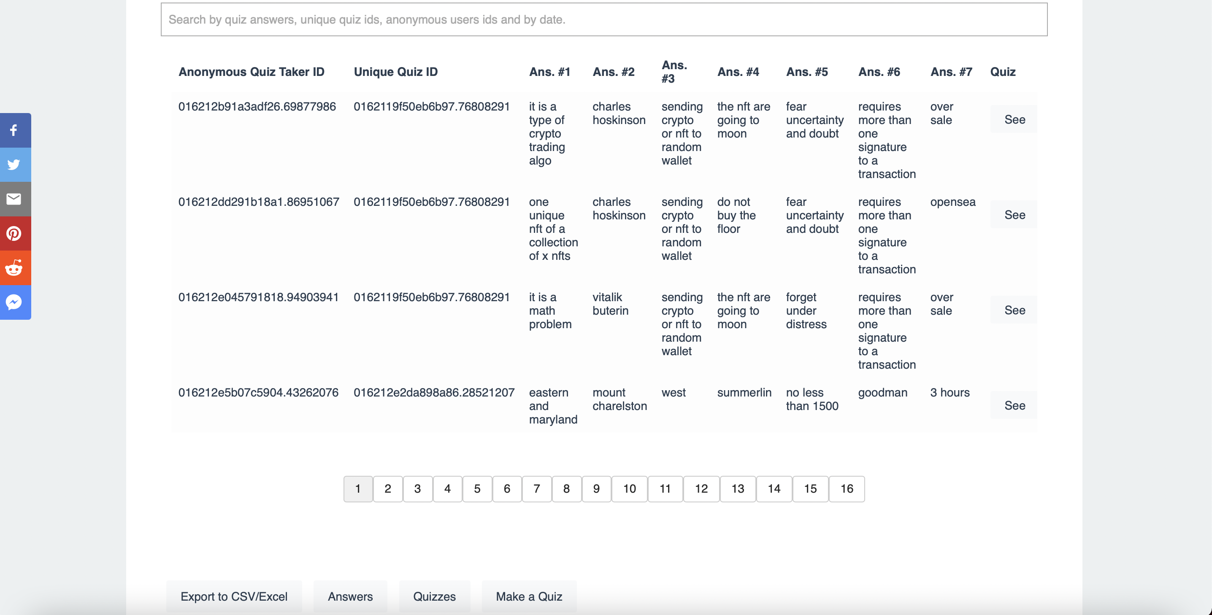Image resolution: width=1212 pixels, height=615 pixels.
Task: See quiz for opensea answer row
Action: [x=1014, y=215]
